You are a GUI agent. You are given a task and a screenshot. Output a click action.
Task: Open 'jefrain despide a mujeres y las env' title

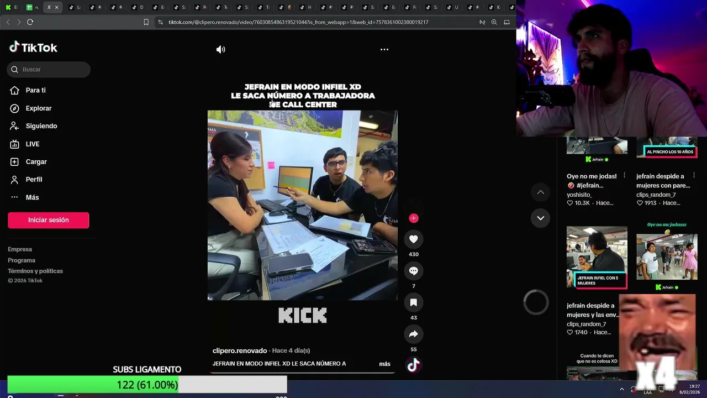[x=593, y=310]
